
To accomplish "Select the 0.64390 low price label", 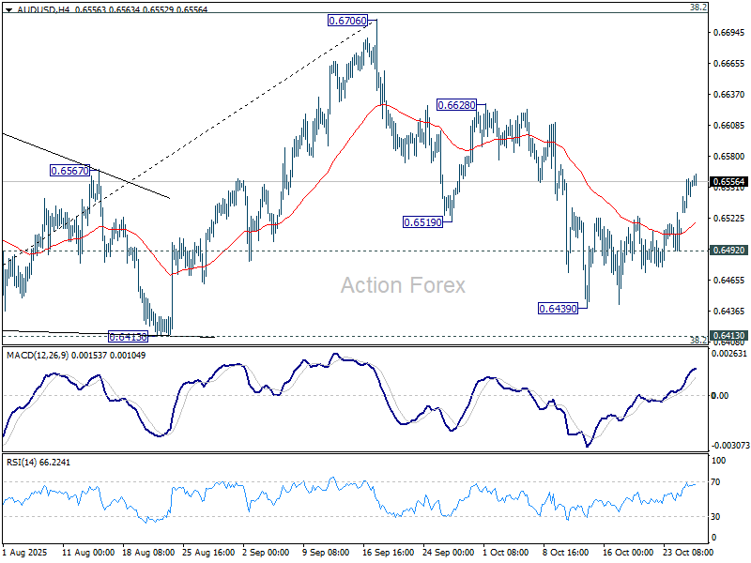I will 558,309.
